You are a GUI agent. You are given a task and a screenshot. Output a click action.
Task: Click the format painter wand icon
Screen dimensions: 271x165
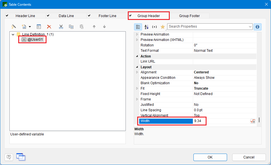14,26
